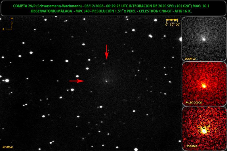This screenshot has width=227, height=151.
Task: Open the ZOOM 2x grayscale inset
Action: tap(204, 39)
